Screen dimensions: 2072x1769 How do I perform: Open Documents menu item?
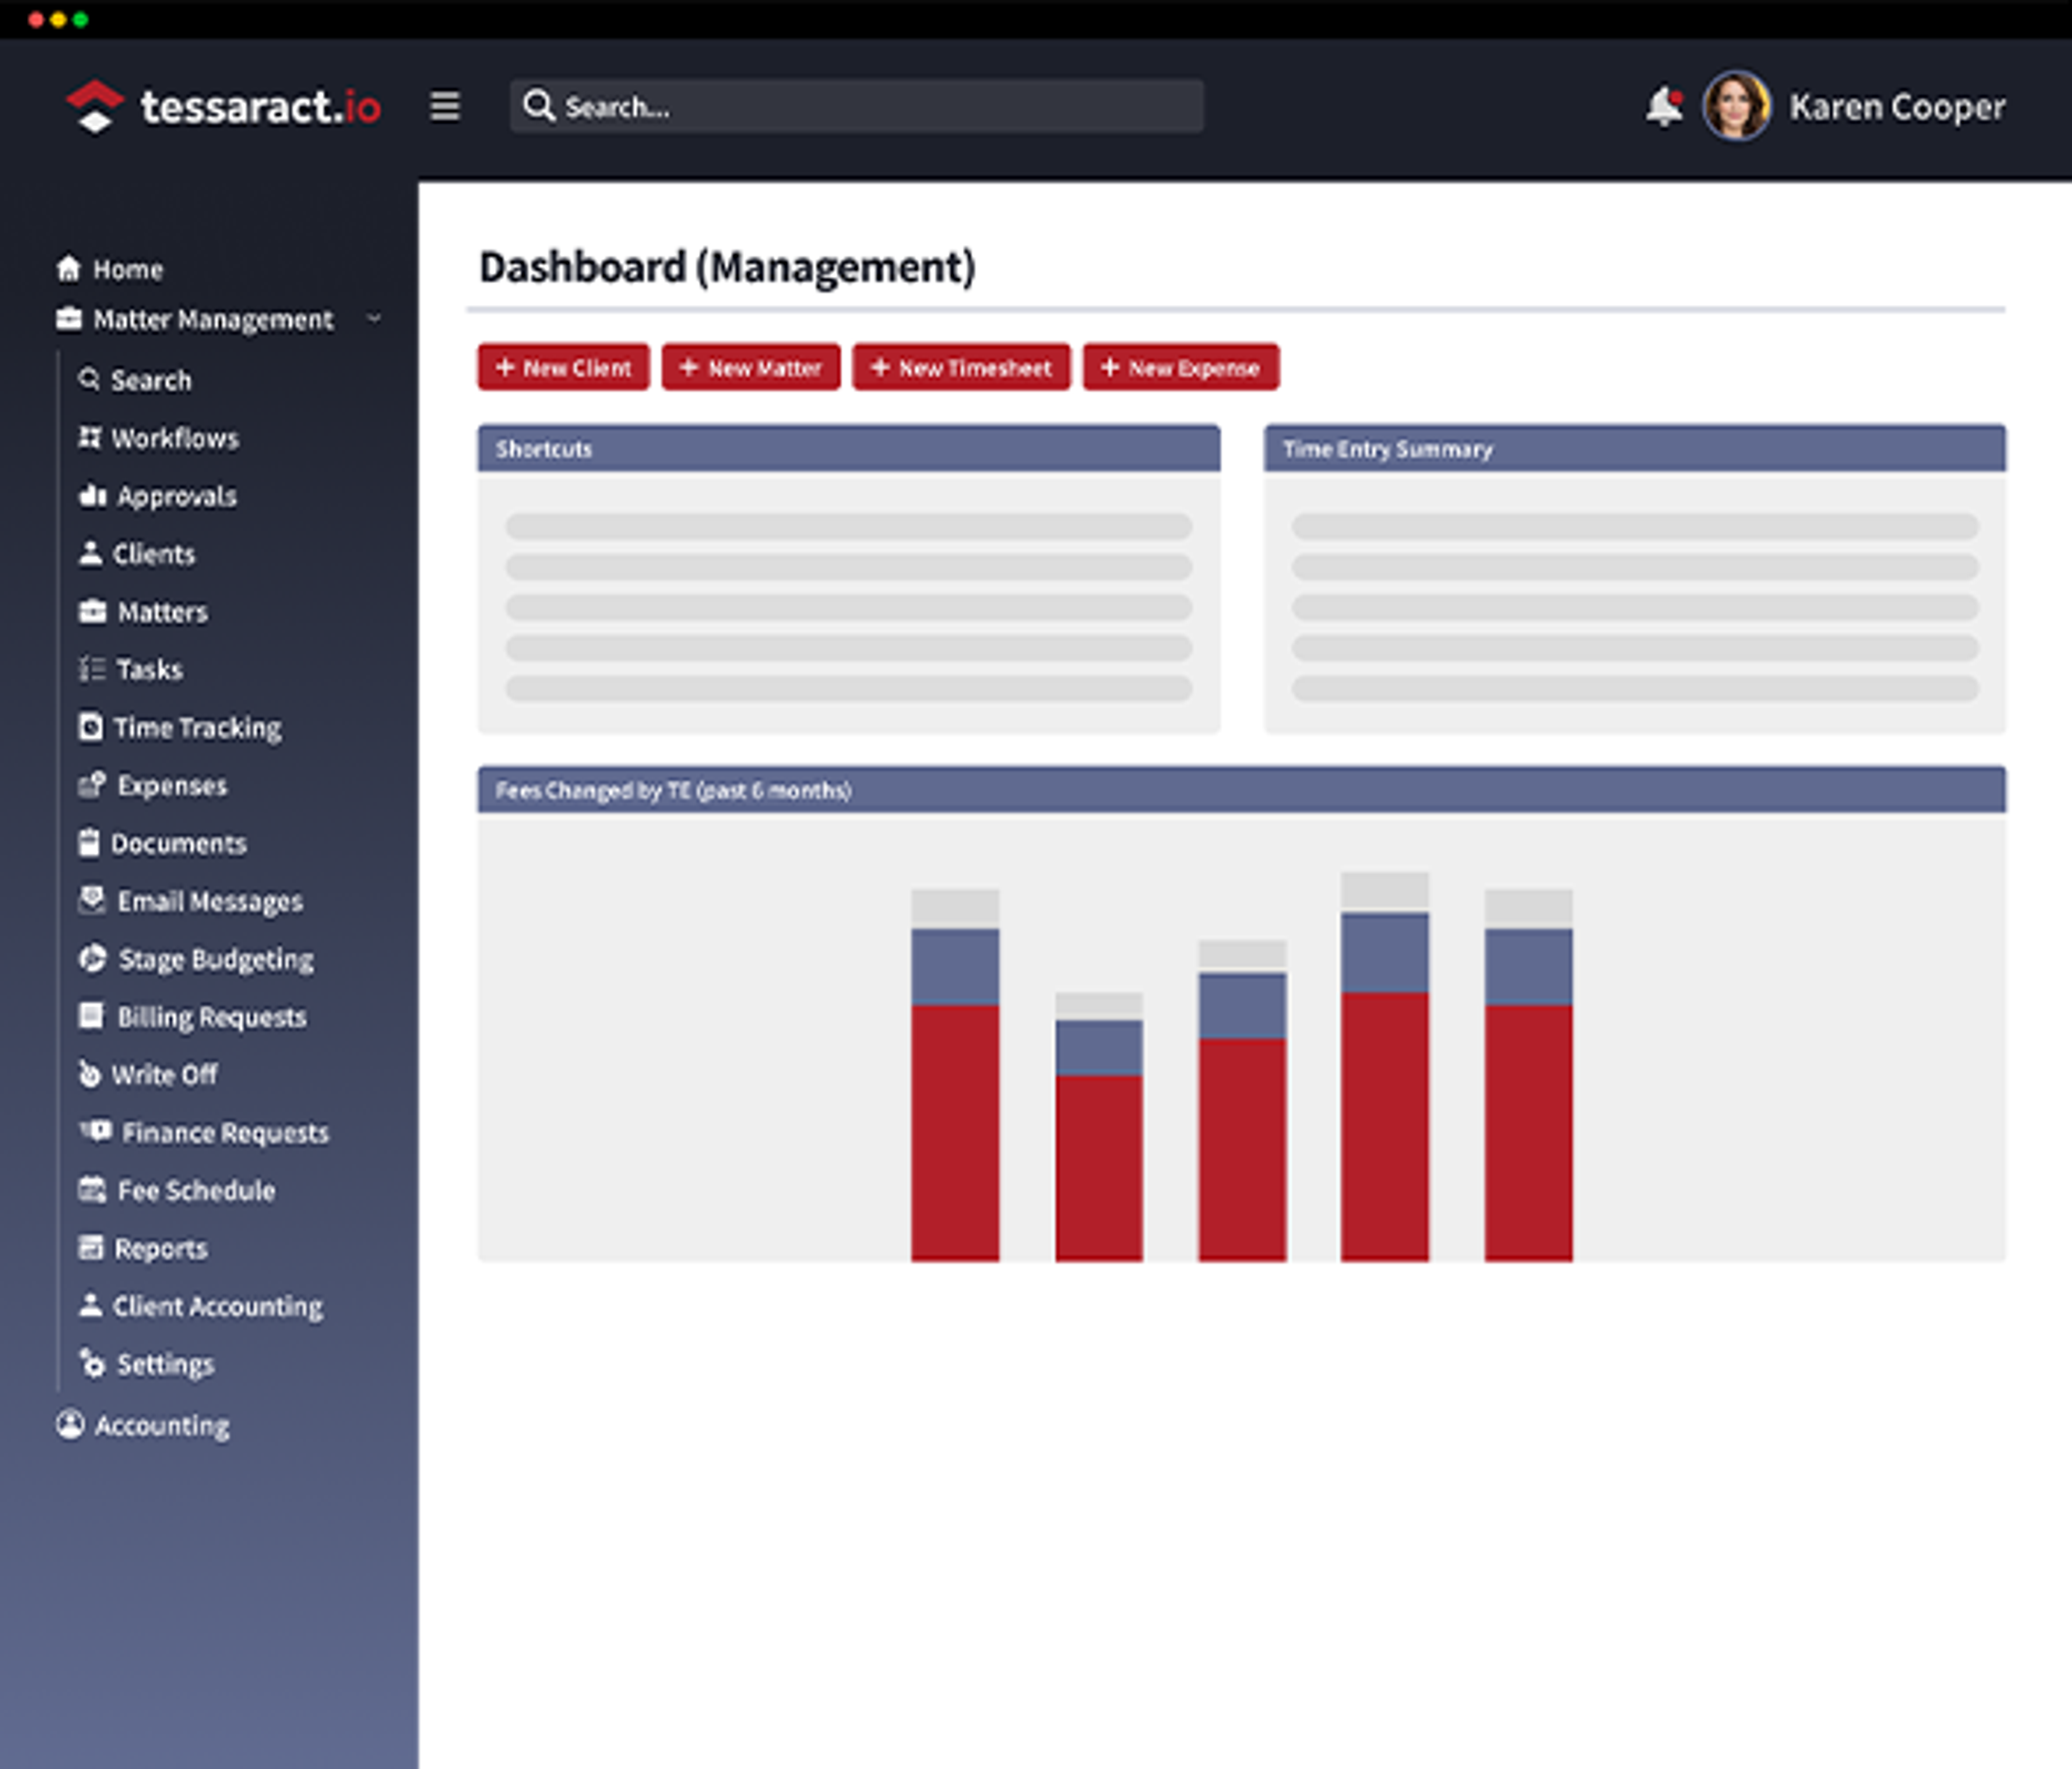coord(178,844)
